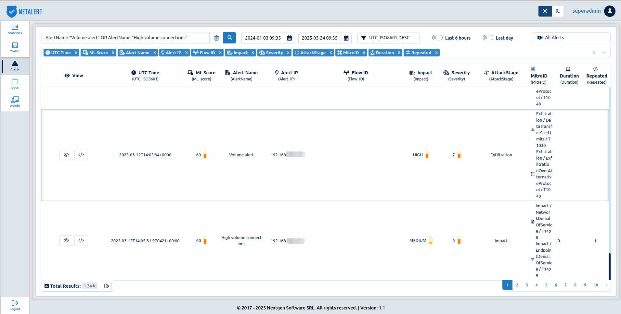Toggle the Last 6 hours switch
This screenshot has height=314, width=621.
tap(437, 38)
